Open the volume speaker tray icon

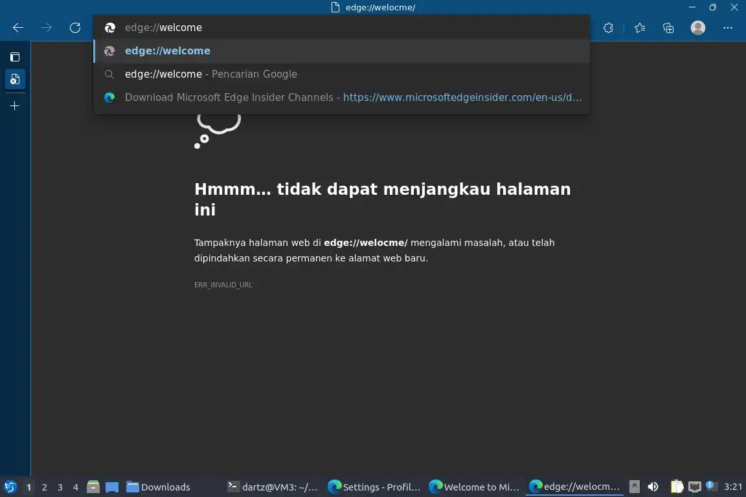653,487
